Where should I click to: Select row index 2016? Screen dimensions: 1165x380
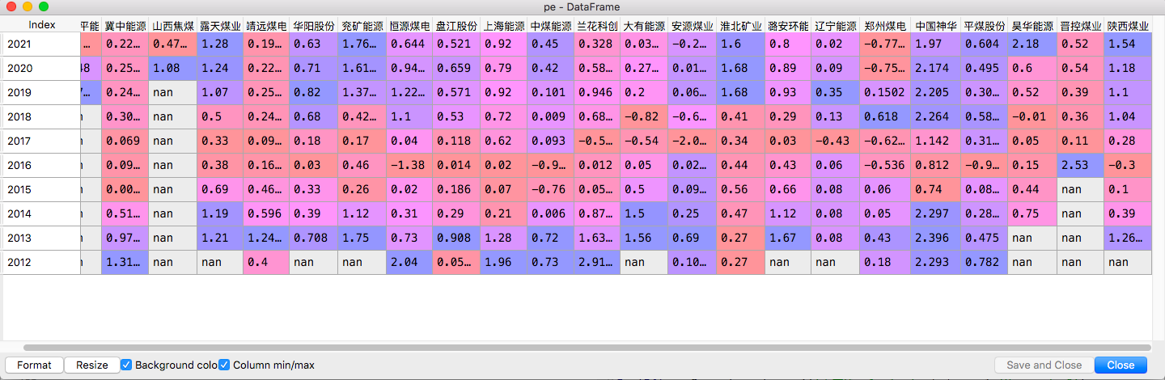[40, 166]
